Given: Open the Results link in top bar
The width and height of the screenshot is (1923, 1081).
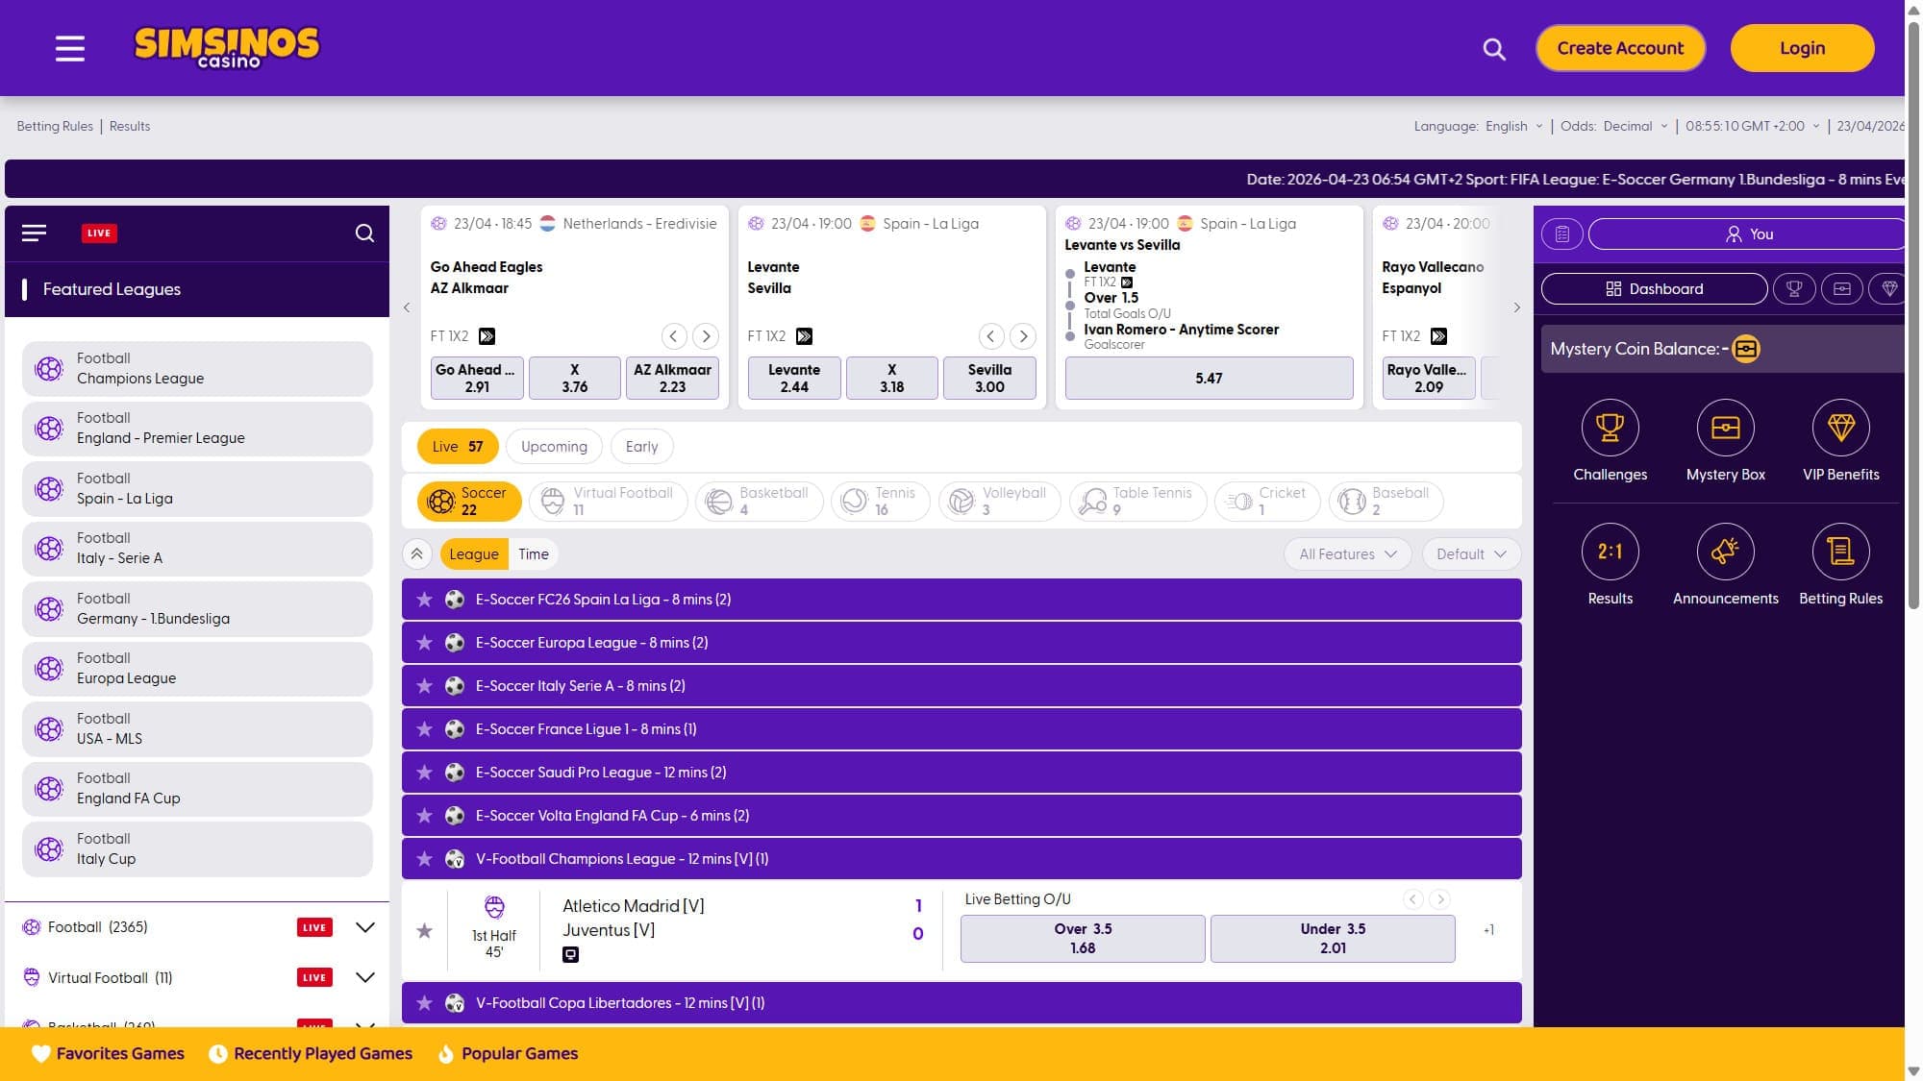Looking at the screenshot, I should pyautogui.click(x=130, y=126).
